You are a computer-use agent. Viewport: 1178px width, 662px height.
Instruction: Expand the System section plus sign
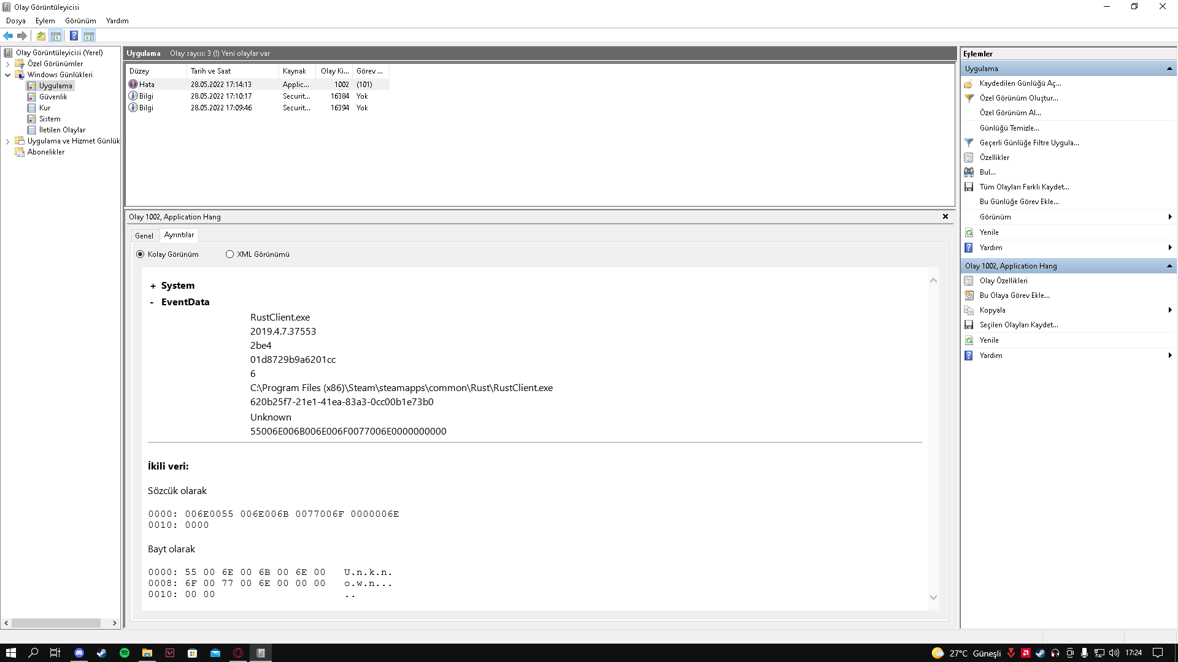153,286
